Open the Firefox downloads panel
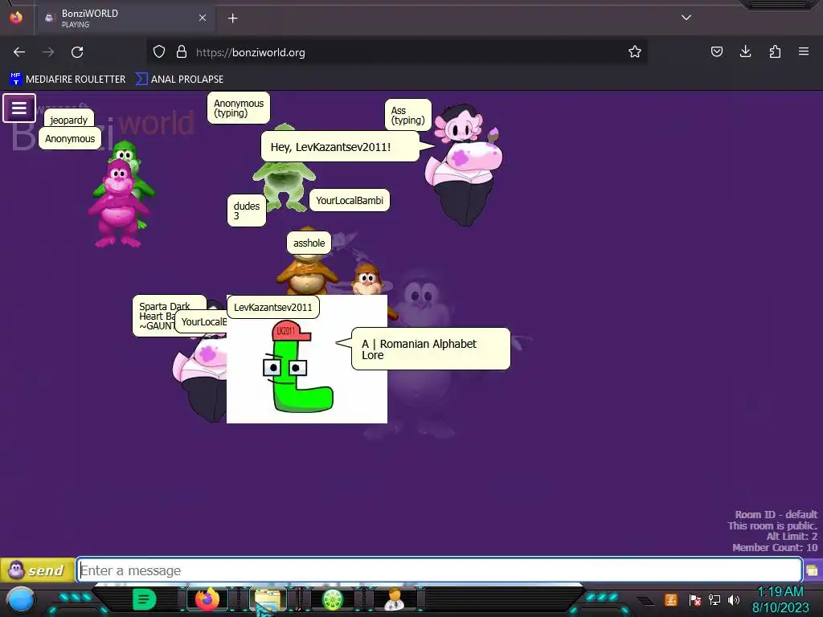Viewport: 823px width, 617px height. pos(745,52)
